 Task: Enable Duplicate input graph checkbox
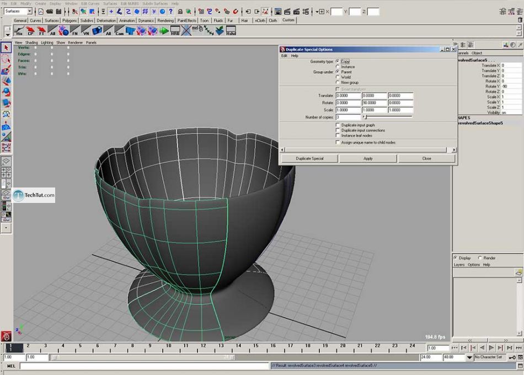338,125
